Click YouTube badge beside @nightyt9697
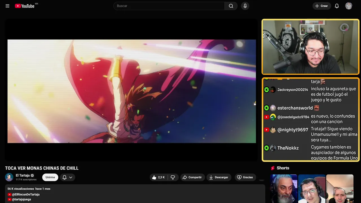The image size is (361, 203). point(267,130)
